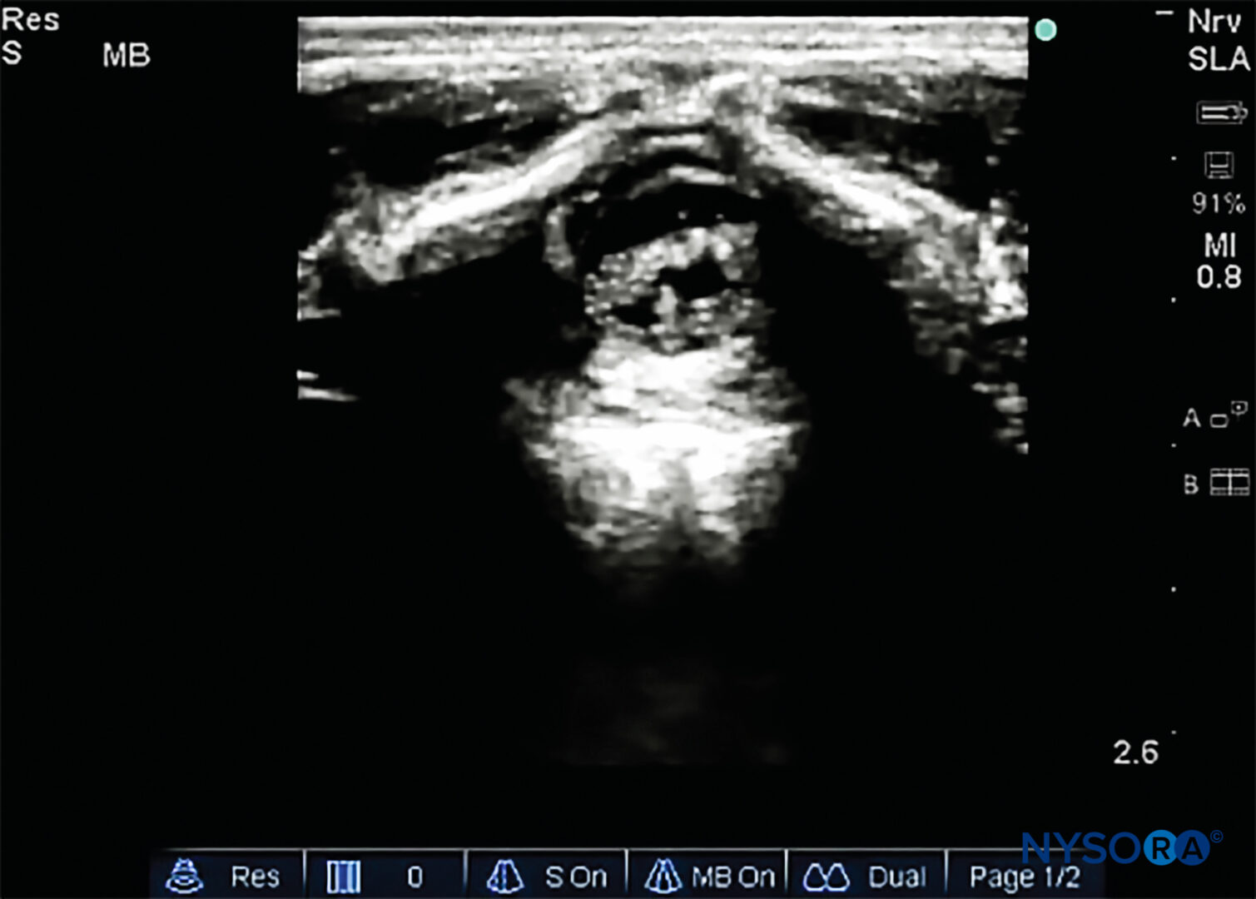The image size is (1256, 899).
Task: Click the Res probe icon in bottom bar
Action: pos(184,876)
